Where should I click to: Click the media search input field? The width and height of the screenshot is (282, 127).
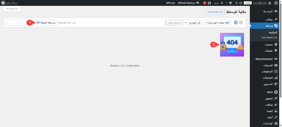[x=31, y=22]
